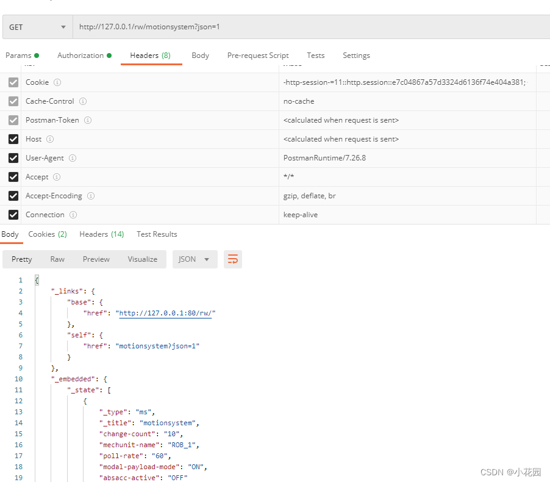Go to Pre-request Script tab
The height and width of the screenshot is (482, 550).
(258, 56)
